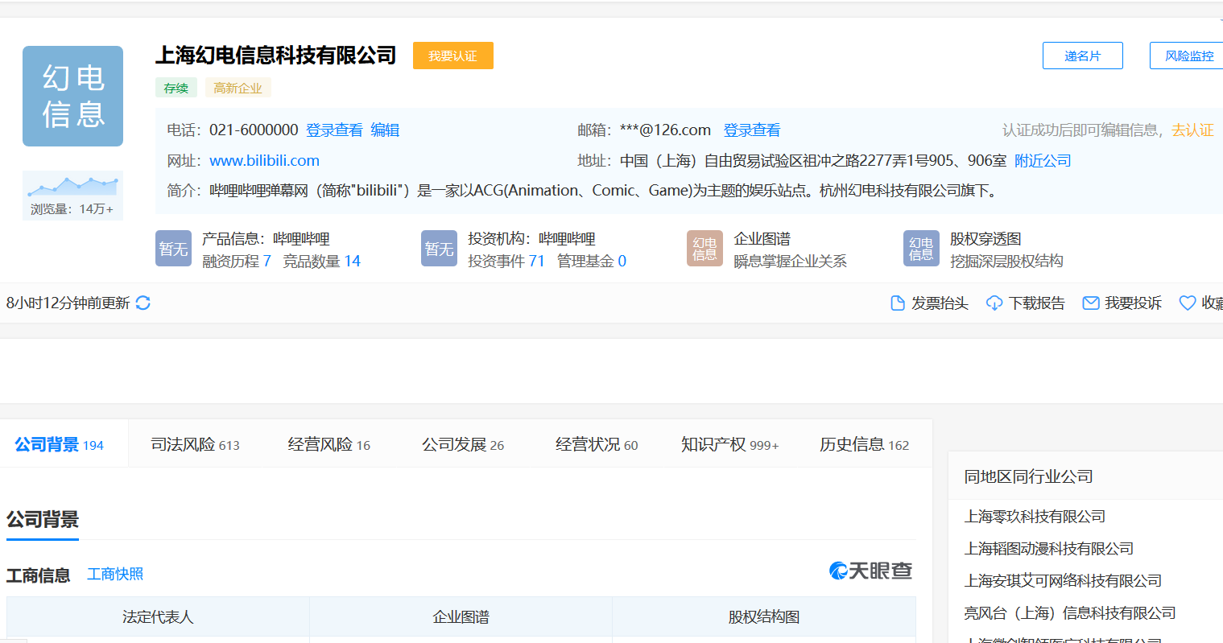Click the 投资机构: 哔哩哔哩 text

(x=531, y=239)
